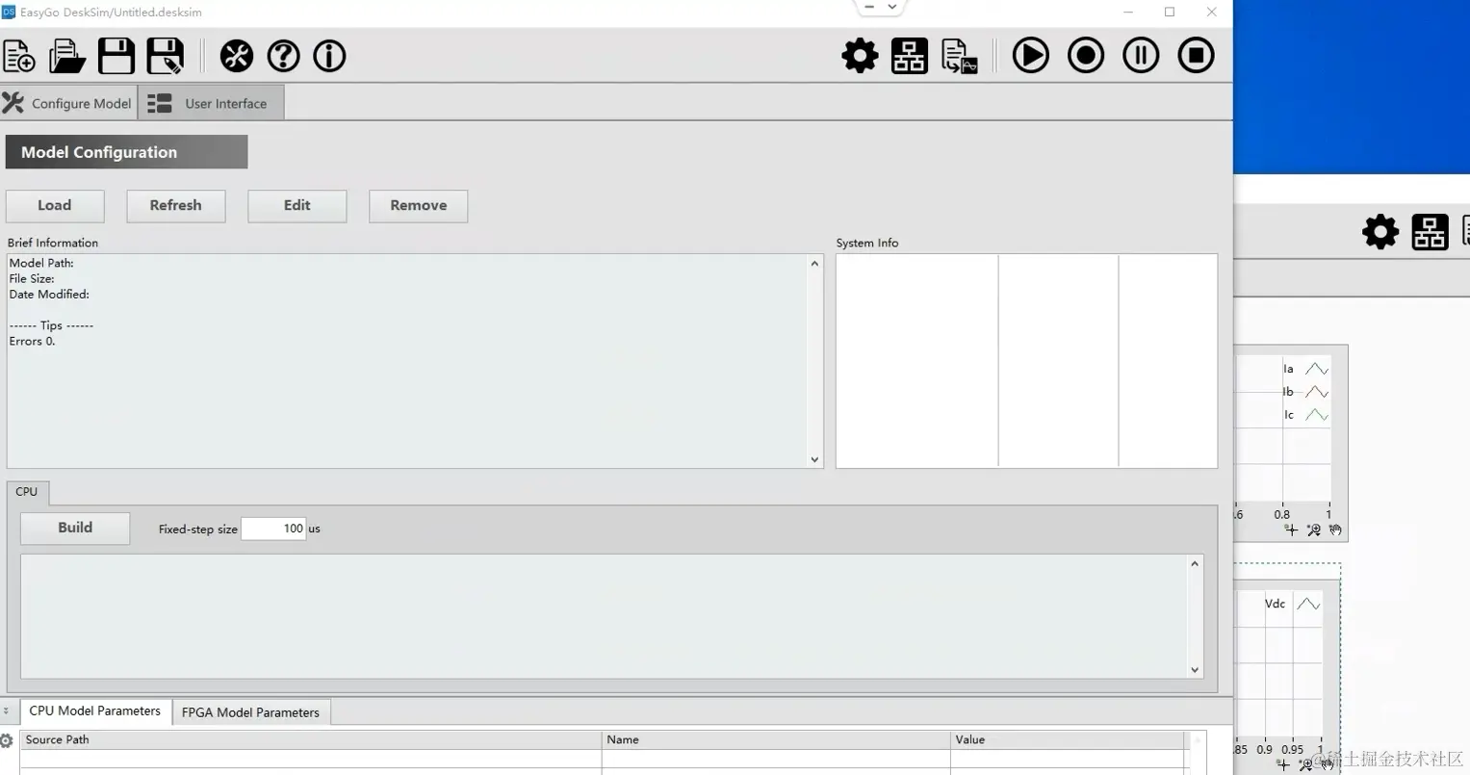Open an existing project file

(66, 56)
